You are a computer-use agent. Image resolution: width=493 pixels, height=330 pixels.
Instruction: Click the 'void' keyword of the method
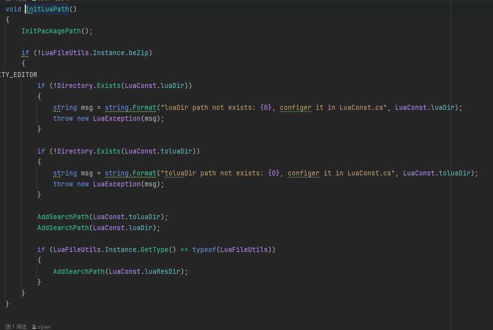click(x=13, y=9)
